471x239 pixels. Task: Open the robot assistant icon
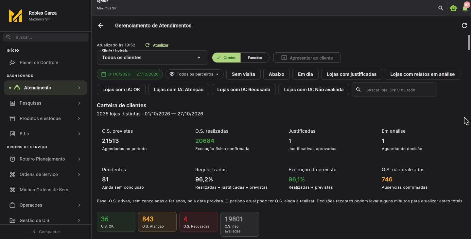pos(453,8)
